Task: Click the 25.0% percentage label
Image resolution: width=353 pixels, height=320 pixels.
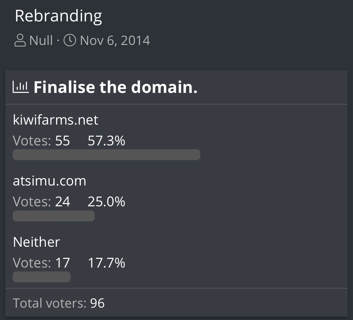Action: pos(107,201)
